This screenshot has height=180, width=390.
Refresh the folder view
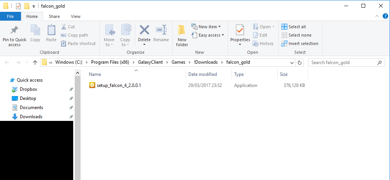pos(300,63)
